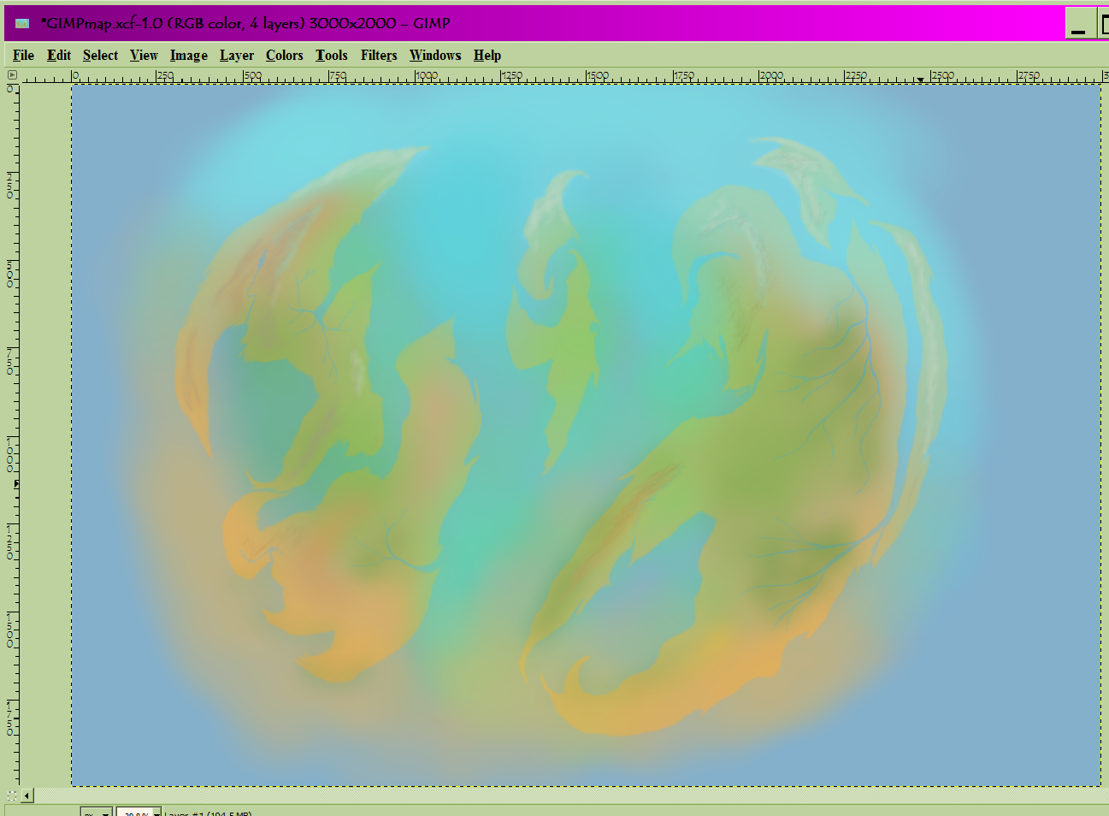
Task: Click the GIMP window icon in title bar
Action: [22, 23]
